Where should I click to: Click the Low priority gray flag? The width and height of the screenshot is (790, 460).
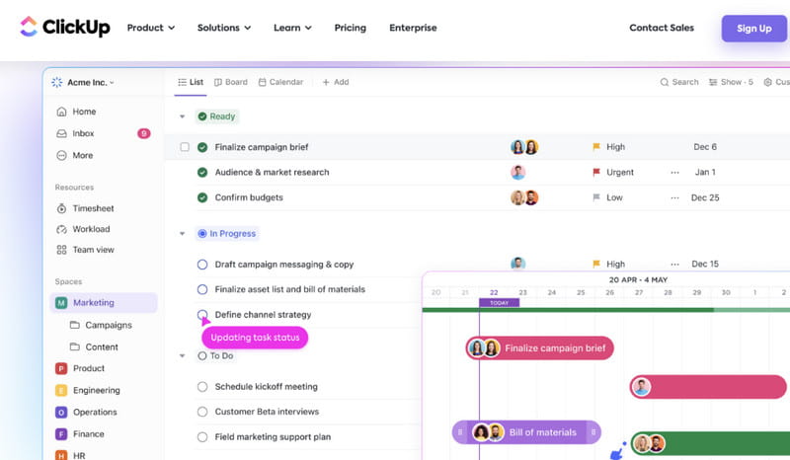596,197
